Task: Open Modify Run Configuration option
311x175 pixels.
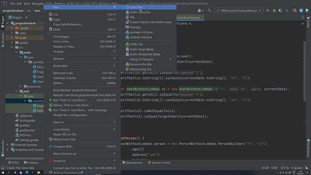Action: tap(82, 115)
